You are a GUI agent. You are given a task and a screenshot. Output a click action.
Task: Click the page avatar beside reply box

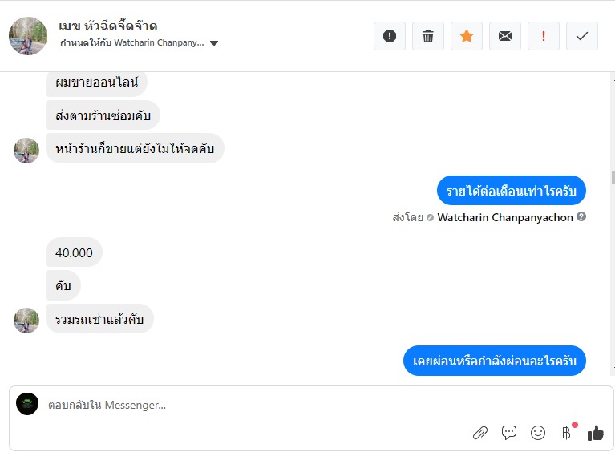[x=27, y=404]
